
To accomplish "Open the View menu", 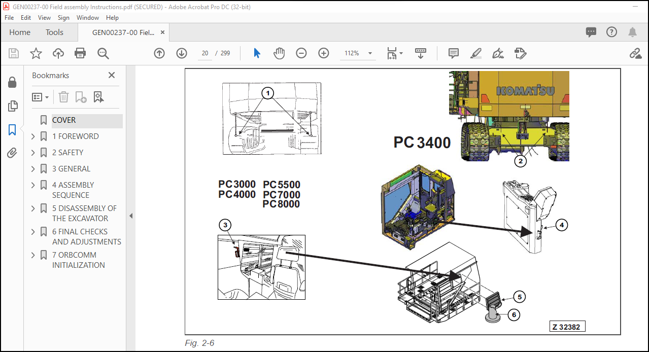I will click(45, 18).
